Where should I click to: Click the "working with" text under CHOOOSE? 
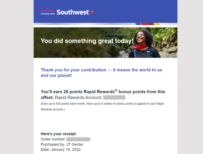pos(47,14)
